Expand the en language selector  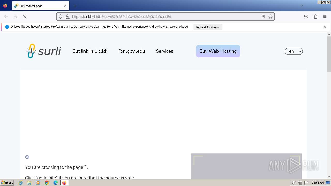(294, 51)
